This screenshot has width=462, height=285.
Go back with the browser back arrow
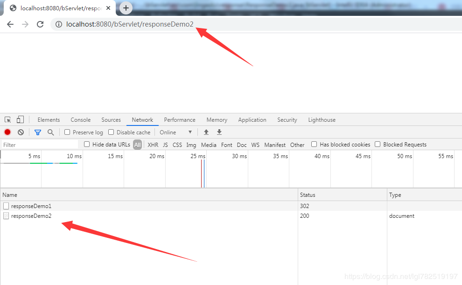[10, 24]
